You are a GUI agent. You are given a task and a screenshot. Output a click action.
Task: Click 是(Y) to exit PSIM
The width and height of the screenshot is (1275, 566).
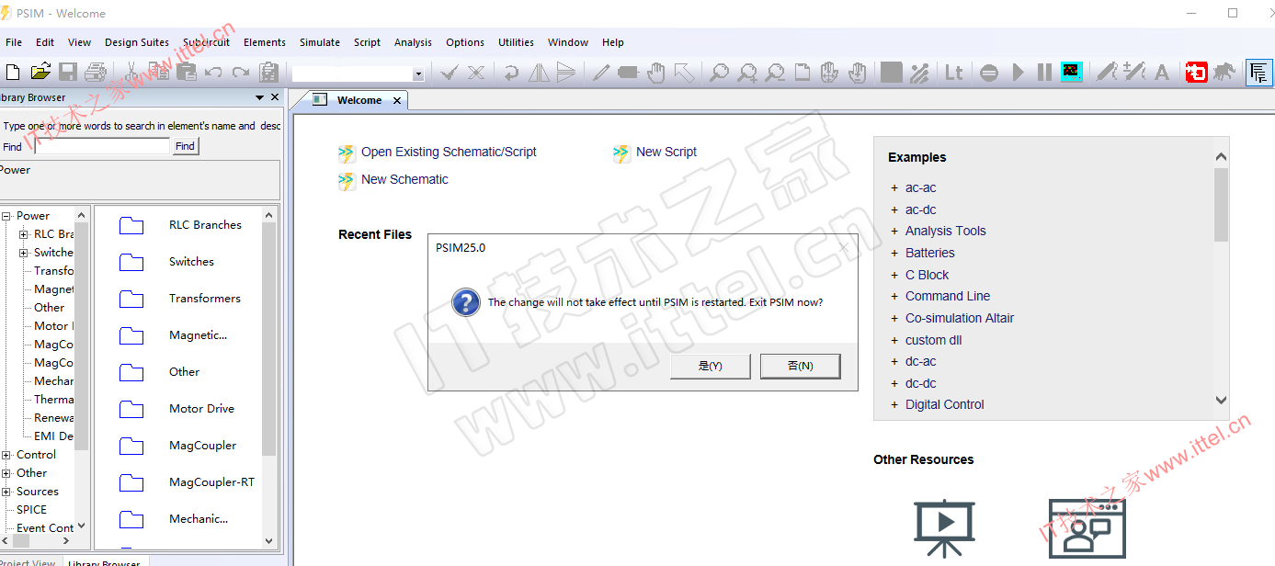pyautogui.click(x=711, y=366)
